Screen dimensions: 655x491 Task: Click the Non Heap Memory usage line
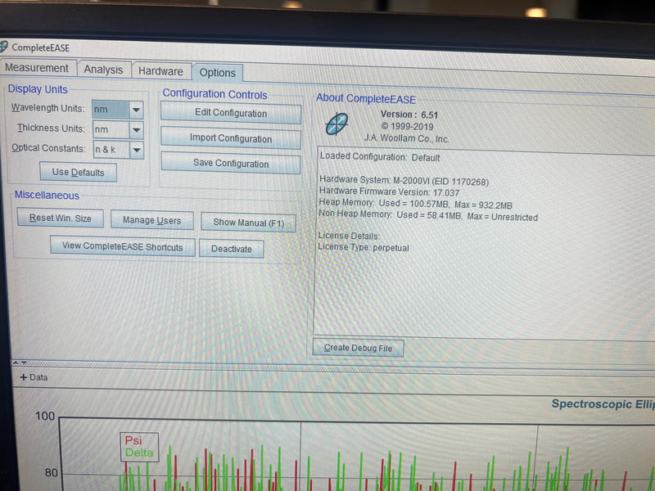point(428,216)
